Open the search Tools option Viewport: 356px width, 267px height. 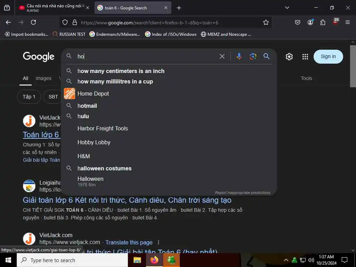click(307, 78)
